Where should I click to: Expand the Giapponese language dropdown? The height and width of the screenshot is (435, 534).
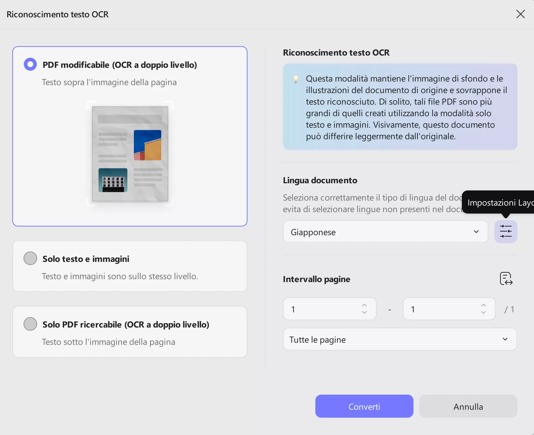click(x=385, y=232)
